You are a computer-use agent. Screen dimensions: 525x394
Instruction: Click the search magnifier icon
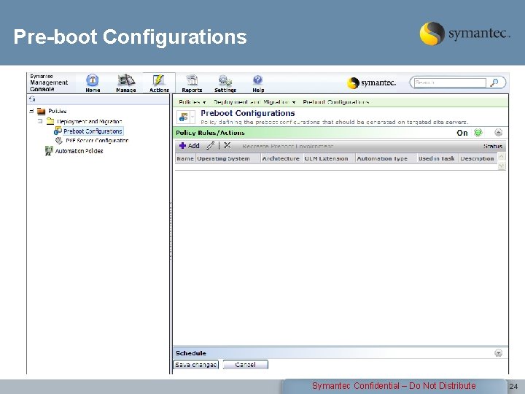[x=494, y=82]
